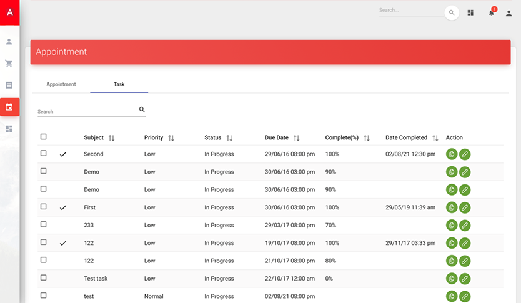Click the edit pencil icon for Second task
This screenshot has height=303, width=521.
pyautogui.click(x=465, y=154)
